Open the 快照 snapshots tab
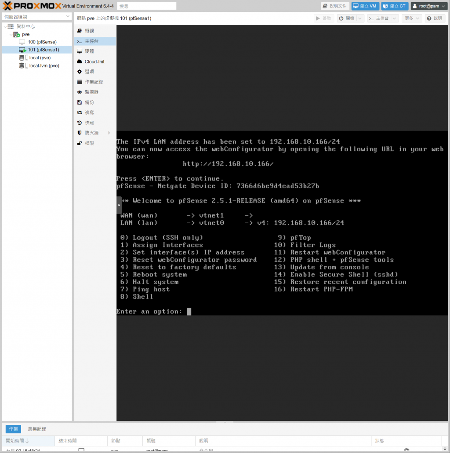 coord(95,123)
